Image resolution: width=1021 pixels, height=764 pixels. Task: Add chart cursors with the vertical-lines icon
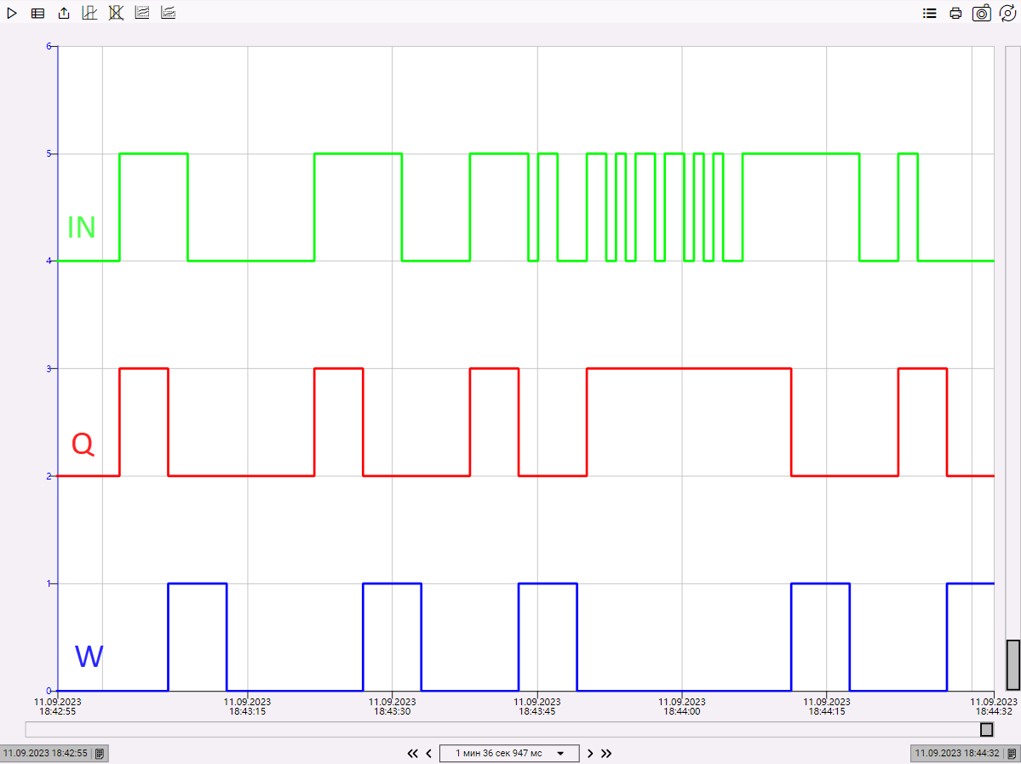89,13
